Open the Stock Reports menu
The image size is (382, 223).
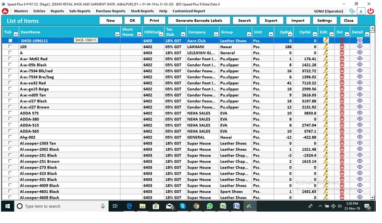[142, 11]
